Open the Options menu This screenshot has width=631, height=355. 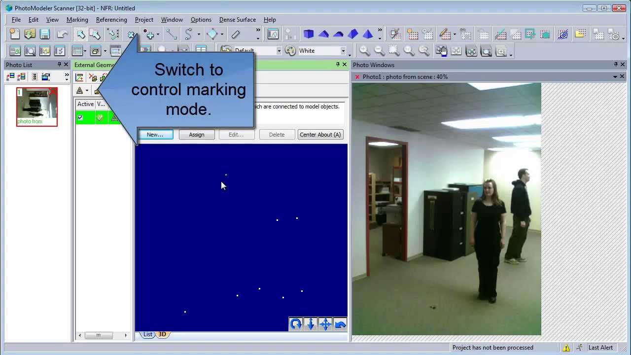point(201,20)
